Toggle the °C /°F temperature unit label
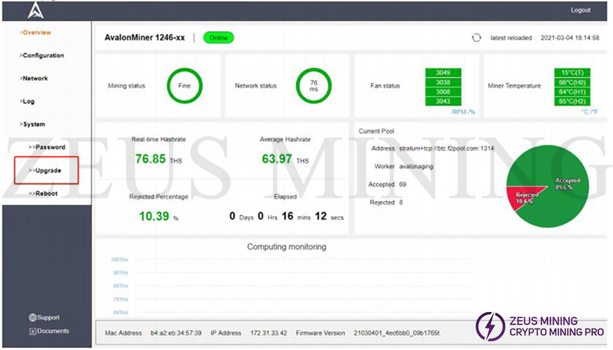This screenshot has height=350, width=613. 589,112
